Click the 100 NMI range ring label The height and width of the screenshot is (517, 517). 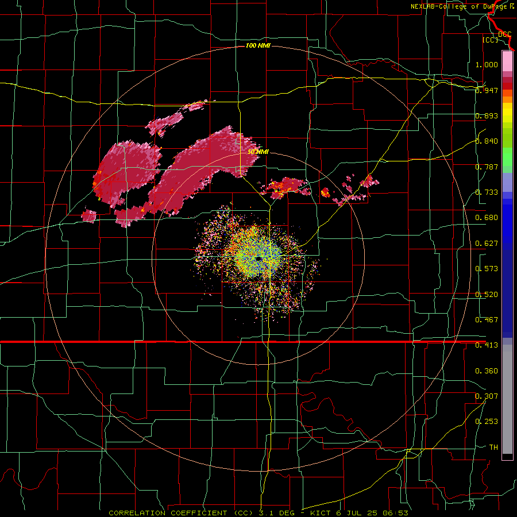(258, 45)
